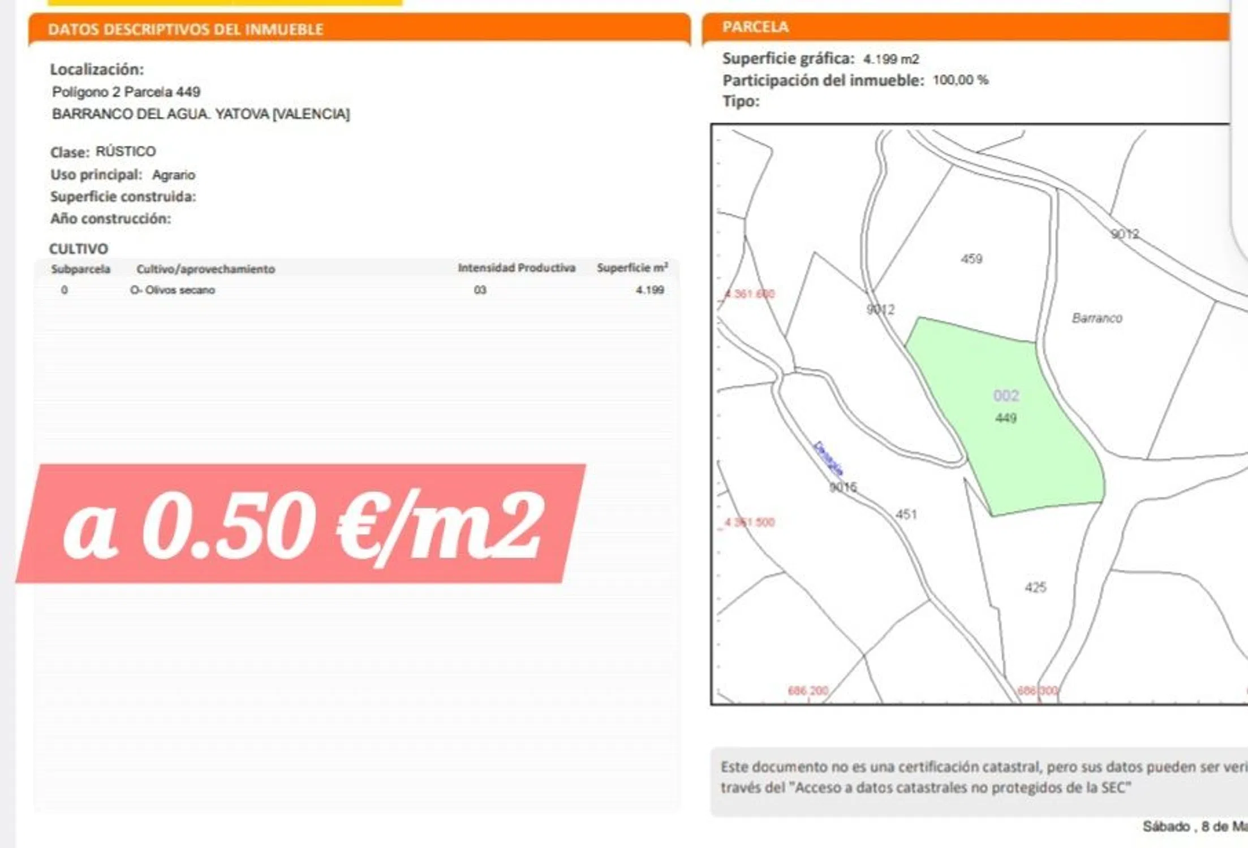The width and height of the screenshot is (1248, 848).
Task: Click the Intensidad Productiva column header
Action: click(x=516, y=268)
